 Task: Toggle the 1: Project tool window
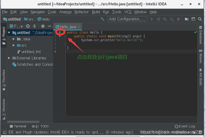4,36
